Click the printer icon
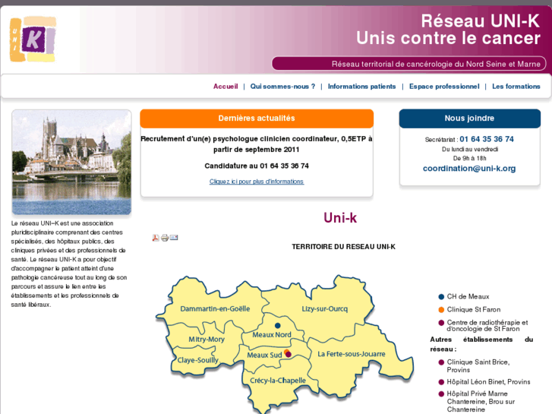The height and width of the screenshot is (414, 552). click(165, 238)
